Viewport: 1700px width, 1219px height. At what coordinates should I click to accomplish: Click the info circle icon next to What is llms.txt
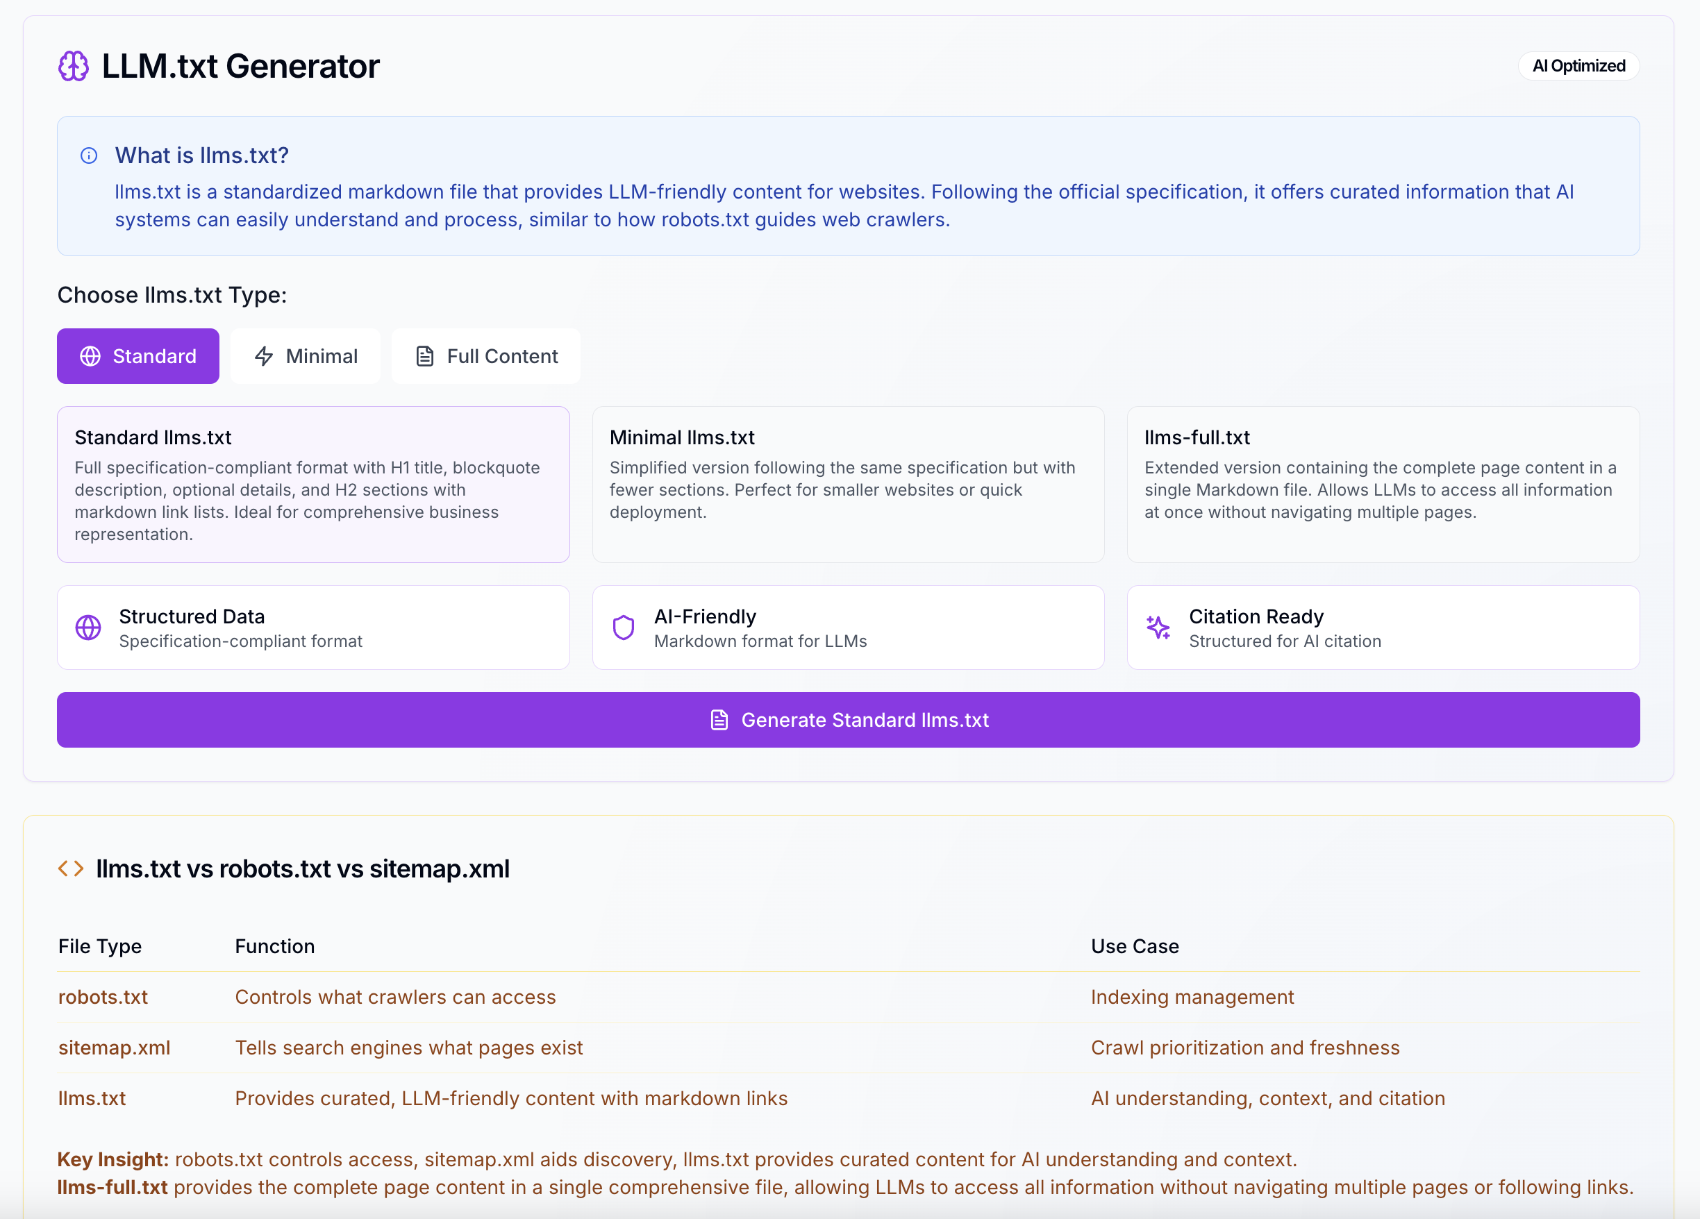point(89,155)
